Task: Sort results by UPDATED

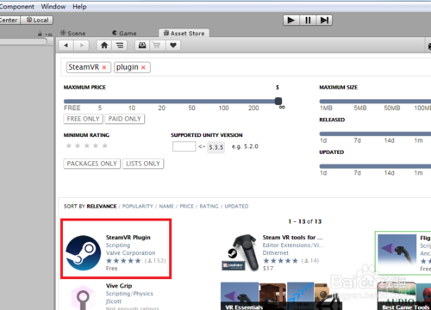Action: coord(236,207)
